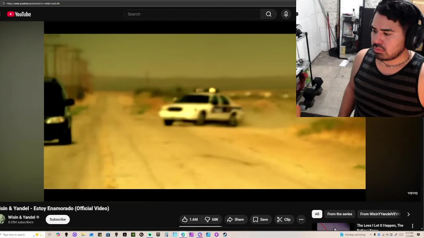Screen dimensions: 424x238
Task: Subscribe to Wisin & Yandel
Action: point(58,219)
